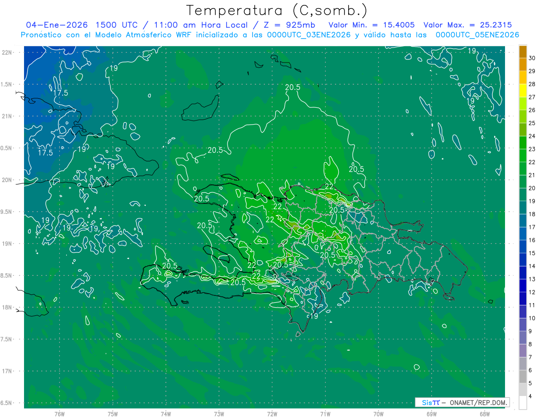Pick the orange-brown swatch atop the color scale

[x=523, y=51]
